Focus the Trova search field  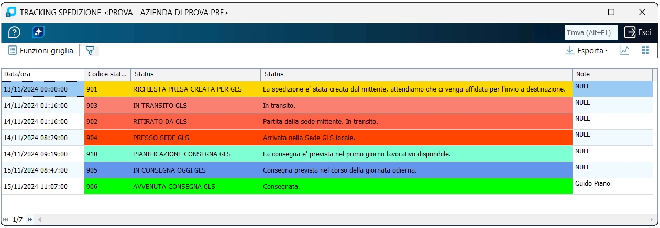pos(591,32)
